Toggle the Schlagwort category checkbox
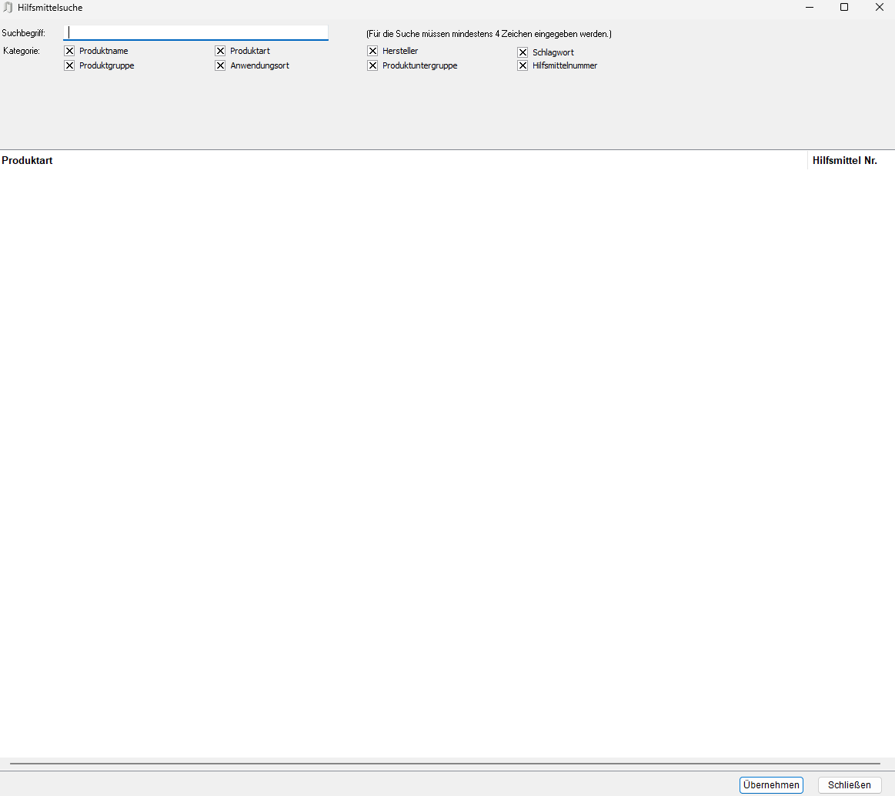This screenshot has width=895, height=796. [x=523, y=52]
